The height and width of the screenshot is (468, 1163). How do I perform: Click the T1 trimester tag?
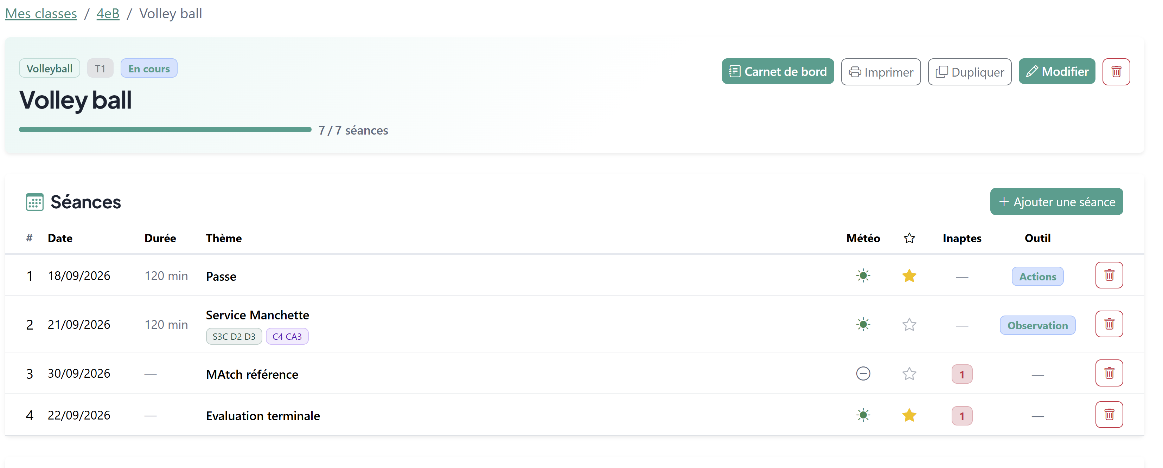(100, 69)
